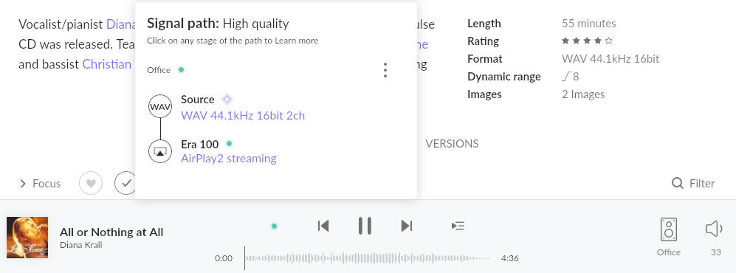Favorite the album with the heart button
The image size is (736, 273).
(91, 183)
